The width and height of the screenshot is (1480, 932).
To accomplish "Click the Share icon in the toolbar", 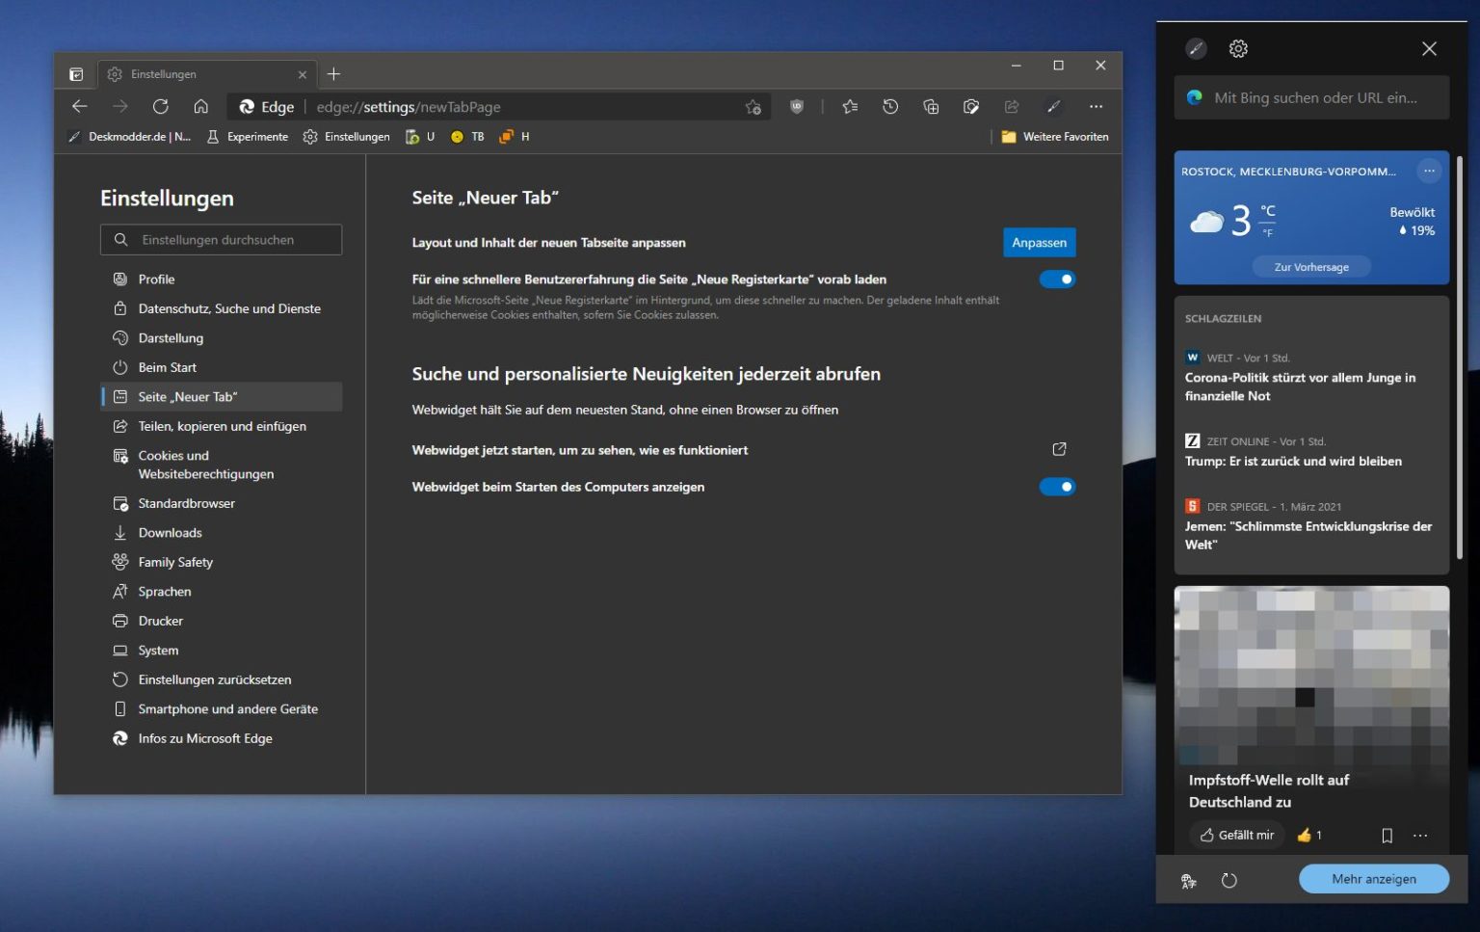I will click(1011, 106).
